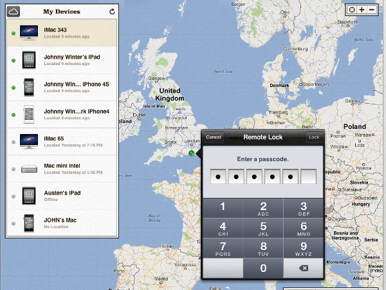Click the Hamburg map label
Screen dimensions: 386x290
[279, 112]
